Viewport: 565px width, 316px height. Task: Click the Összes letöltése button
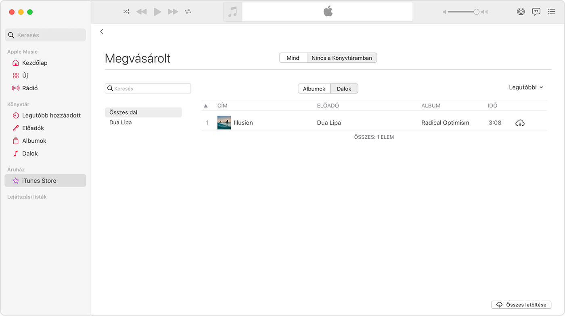(x=521, y=305)
